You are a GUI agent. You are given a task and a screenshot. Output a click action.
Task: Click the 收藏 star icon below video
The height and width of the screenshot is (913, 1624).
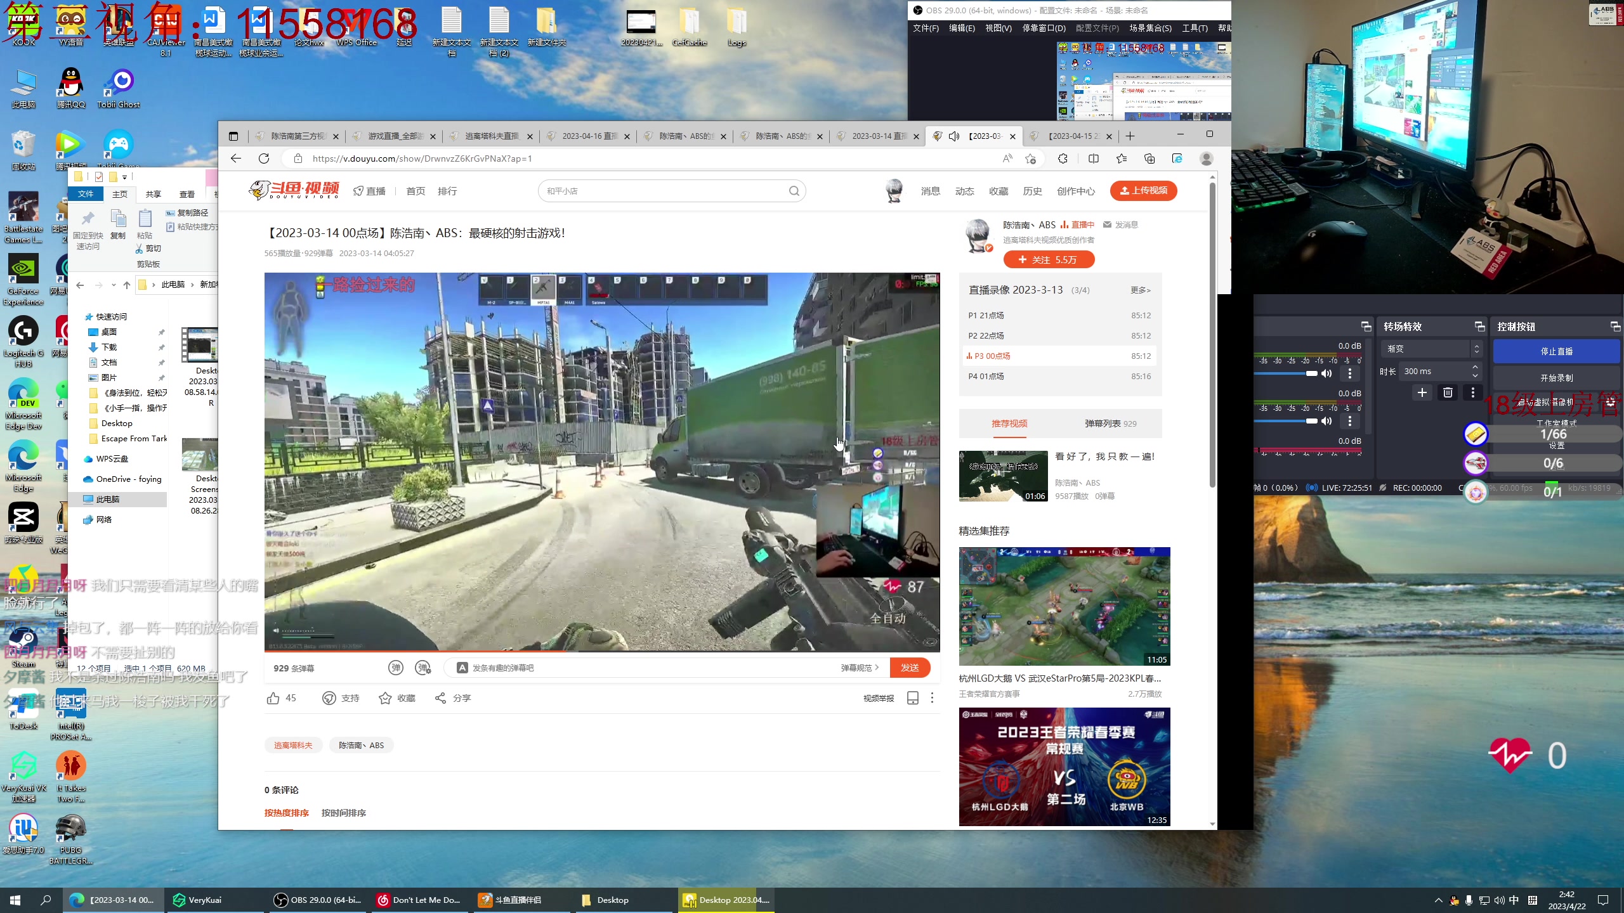pyautogui.click(x=385, y=698)
